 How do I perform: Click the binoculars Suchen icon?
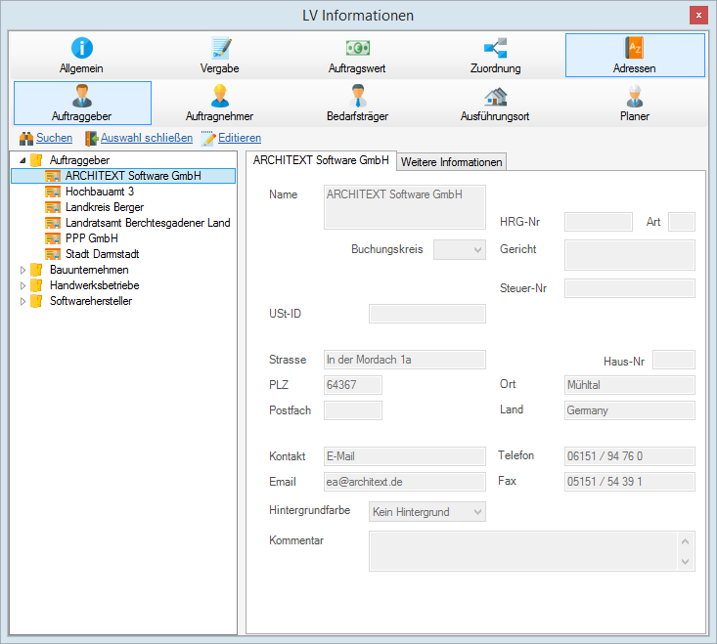26,139
